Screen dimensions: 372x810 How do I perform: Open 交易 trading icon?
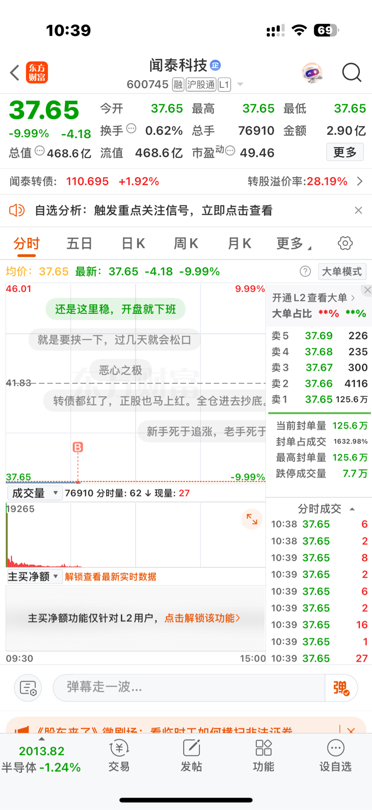tap(119, 756)
